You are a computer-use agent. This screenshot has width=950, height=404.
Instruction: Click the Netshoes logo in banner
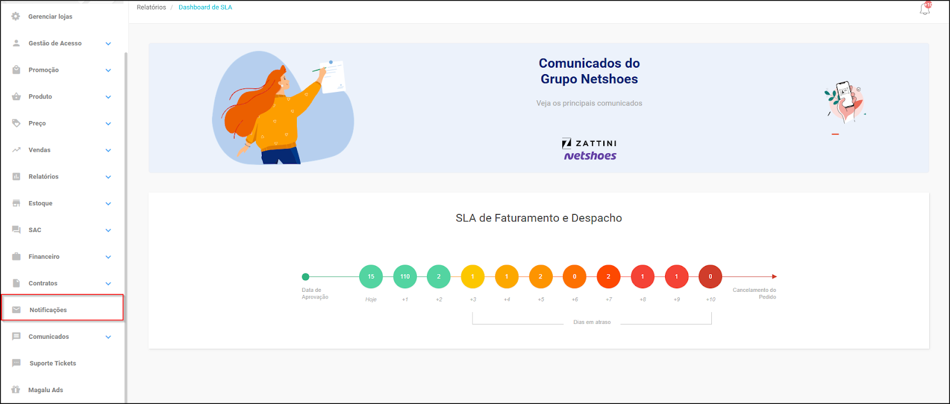click(590, 156)
